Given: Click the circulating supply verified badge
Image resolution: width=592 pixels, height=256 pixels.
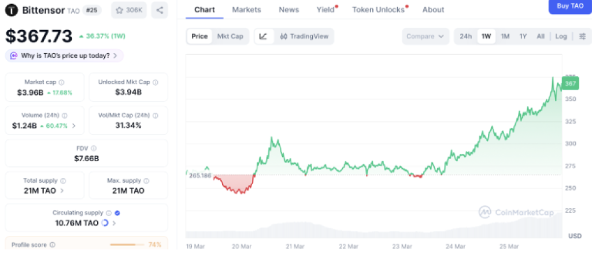Looking at the screenshot, I should [117, 213].
